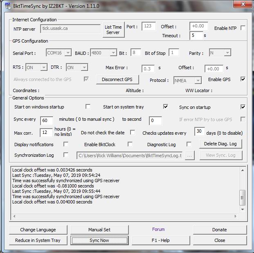This screenshot has width=254, height=253.
Task: Click the log horizontal scroll right arrow
Action: click(236, 216)
